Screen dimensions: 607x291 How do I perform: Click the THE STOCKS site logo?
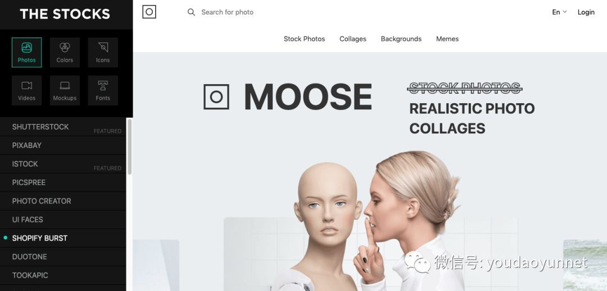pos(65,14)
